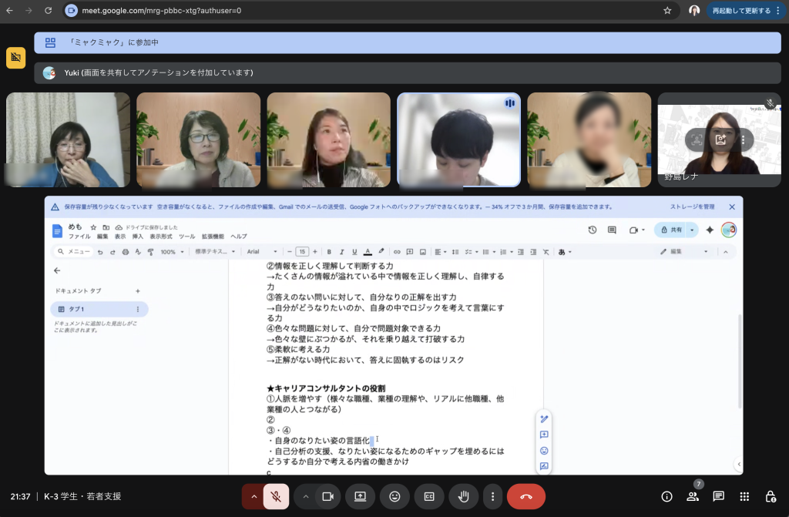Open audio settings arrow next to microphone
The width and height of the screenshot is (789, 517).
coord(253,497)
